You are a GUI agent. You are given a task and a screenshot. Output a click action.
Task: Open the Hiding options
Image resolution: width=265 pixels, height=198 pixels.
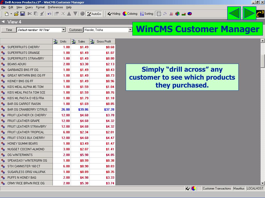pyautogui.click(x=114, y=14)
